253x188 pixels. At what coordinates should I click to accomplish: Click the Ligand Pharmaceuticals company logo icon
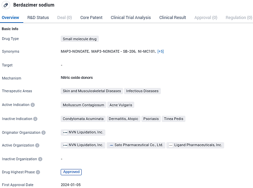pos(171,145)
